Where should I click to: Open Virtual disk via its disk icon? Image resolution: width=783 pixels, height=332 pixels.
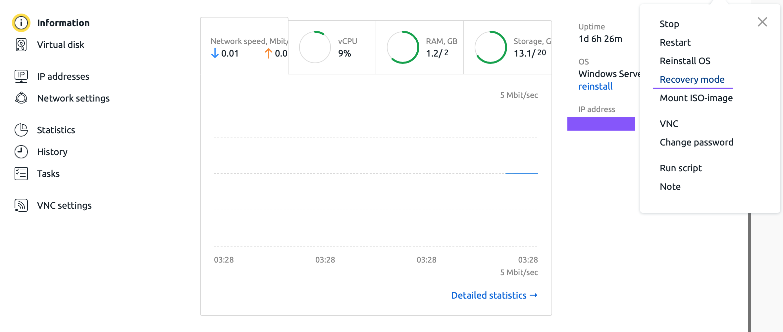pos(21,45)
